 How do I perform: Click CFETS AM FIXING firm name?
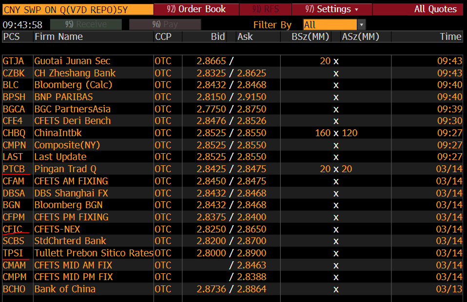[71, 181]
